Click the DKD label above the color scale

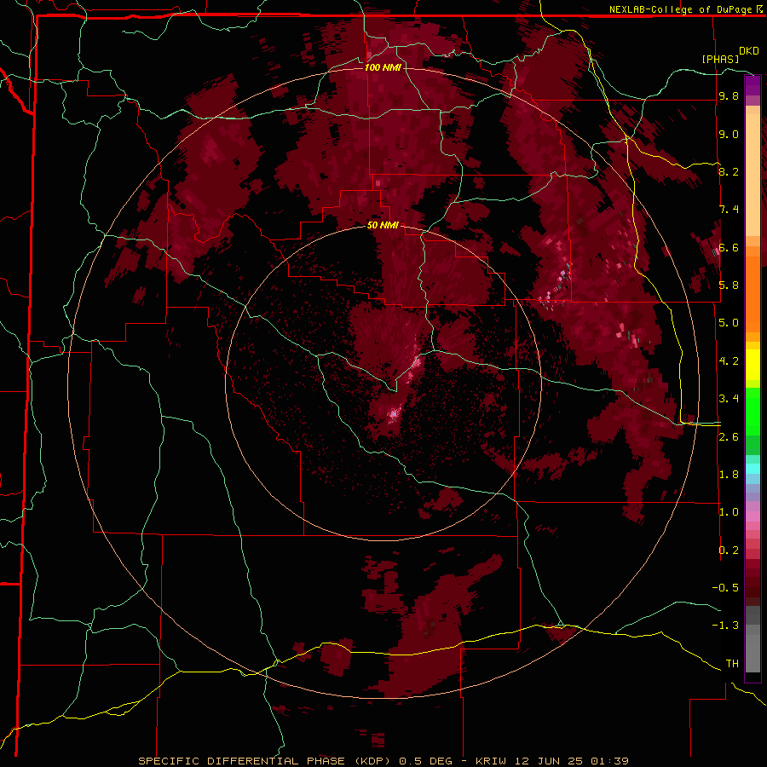[749, 50]
